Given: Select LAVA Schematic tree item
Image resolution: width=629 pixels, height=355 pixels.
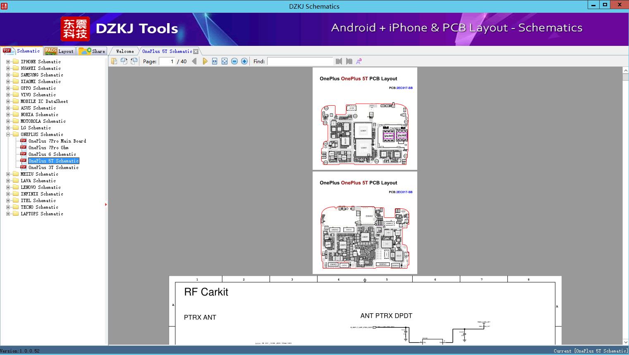Looking at the screenshot, I should (x=38, y=181).
